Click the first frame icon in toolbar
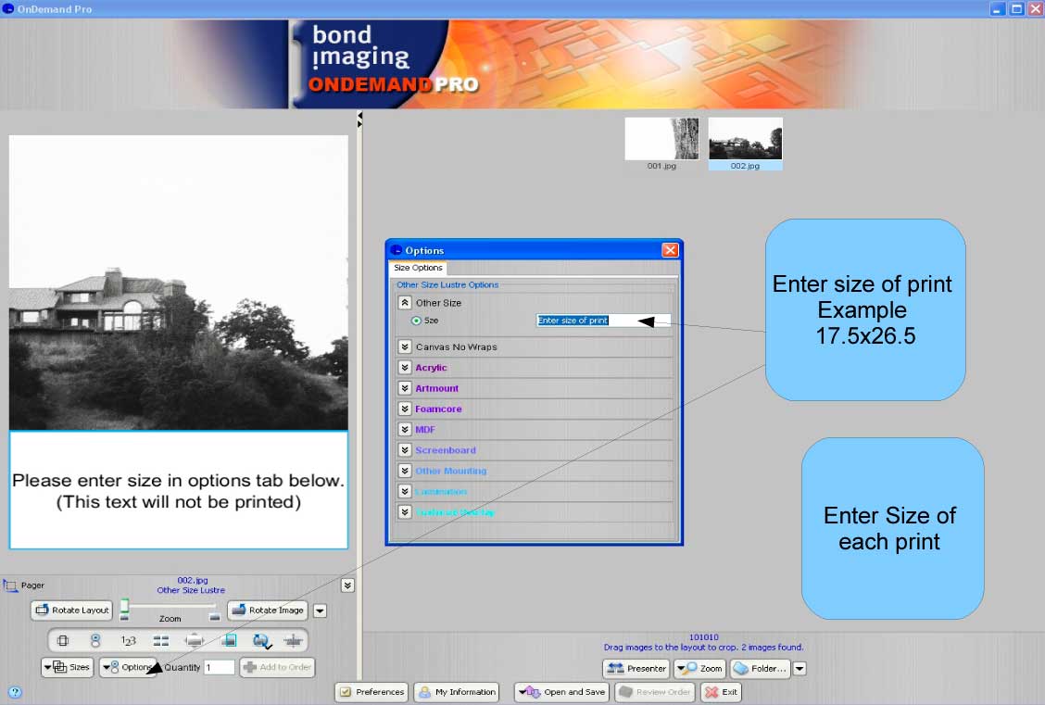Screen dimensions: 1045x705 point(63,640)
